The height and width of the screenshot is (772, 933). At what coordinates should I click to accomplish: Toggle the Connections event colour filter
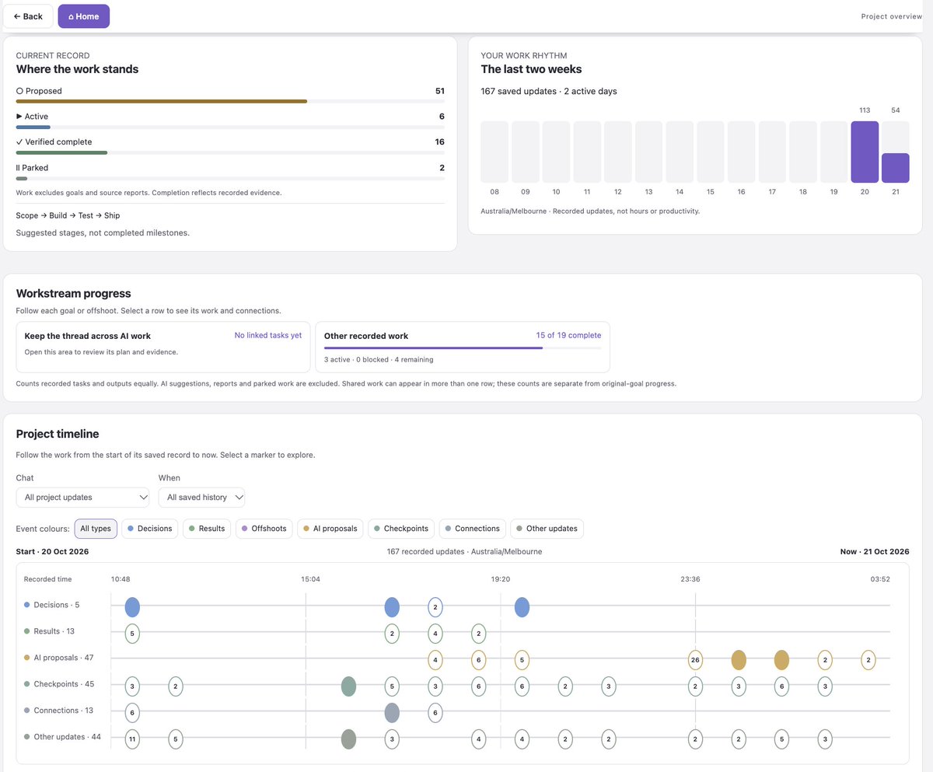pyautogui.click(x=473, y=529)
